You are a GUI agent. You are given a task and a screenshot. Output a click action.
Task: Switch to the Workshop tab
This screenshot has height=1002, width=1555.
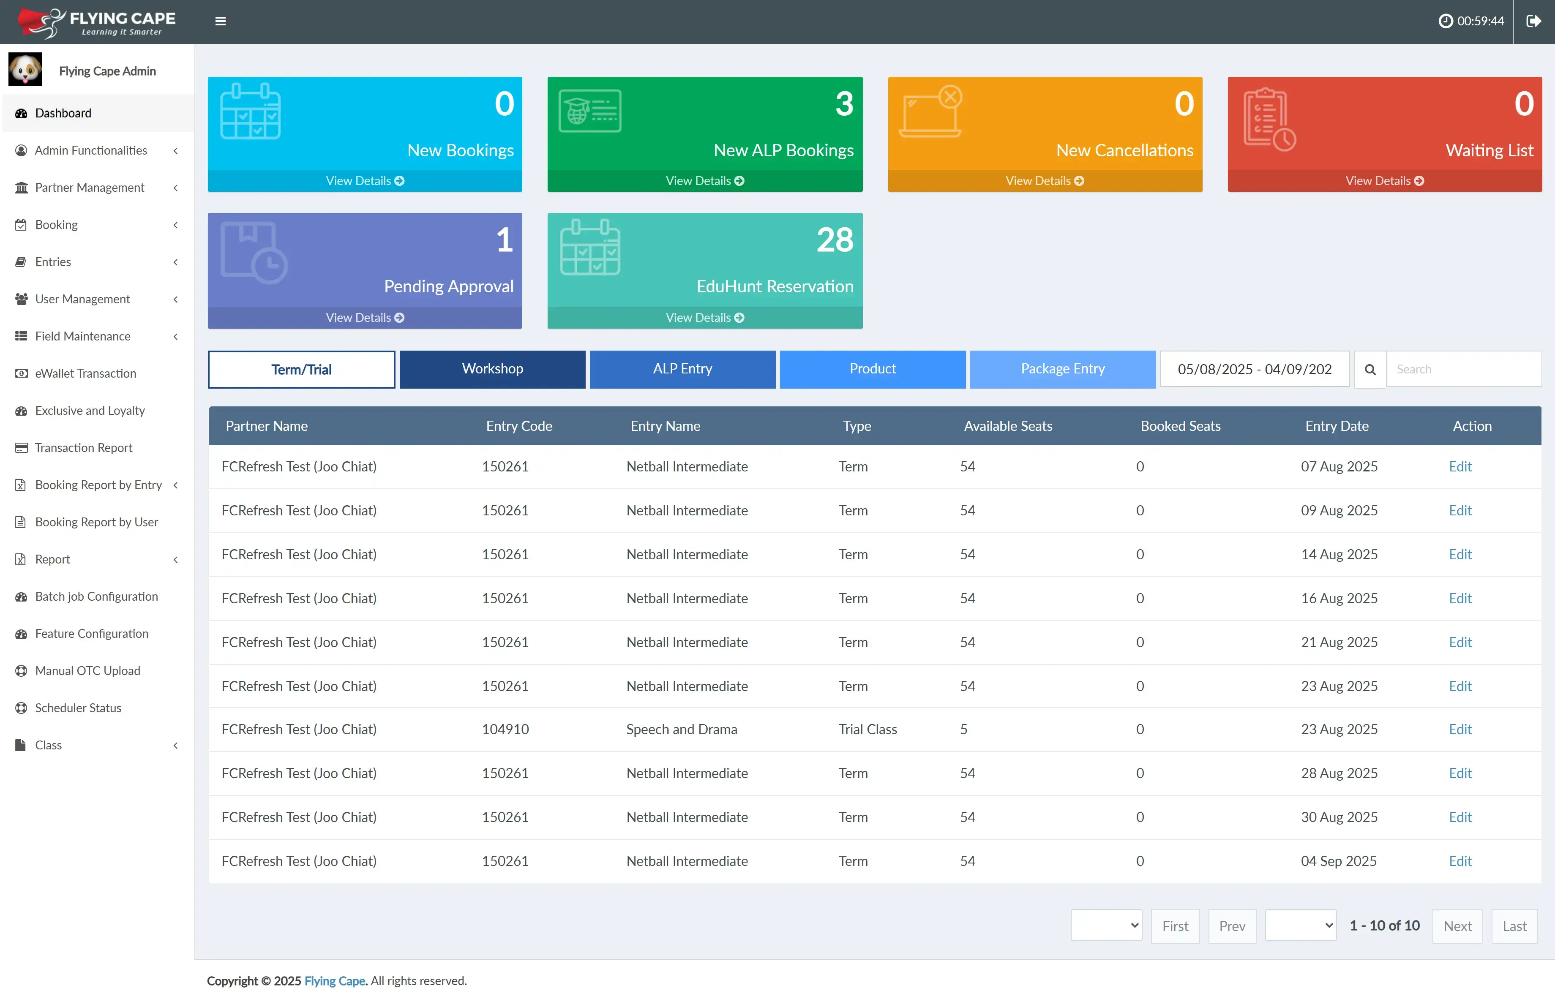coord(492,369)
